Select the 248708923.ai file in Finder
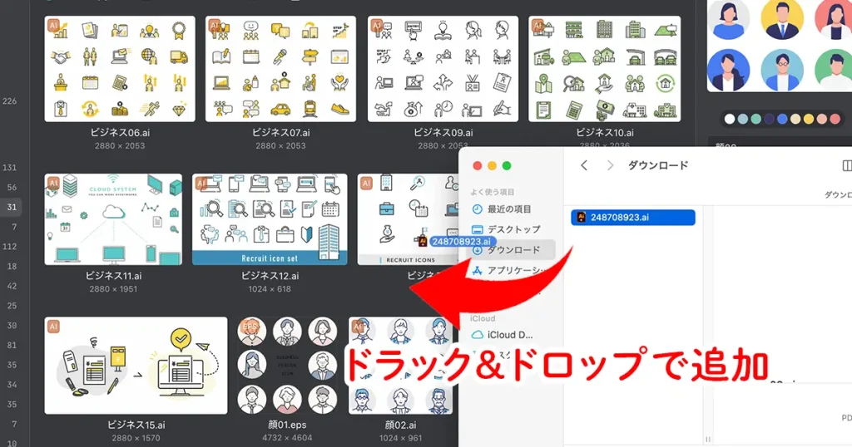This screenshot has height=447, width=852. coord(632,218)
